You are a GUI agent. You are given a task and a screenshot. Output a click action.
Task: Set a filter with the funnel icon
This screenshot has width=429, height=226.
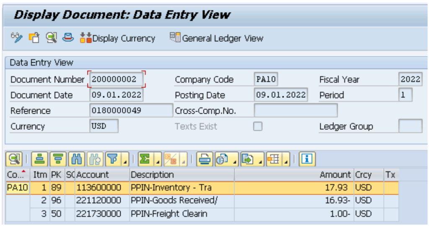(113, 159)
